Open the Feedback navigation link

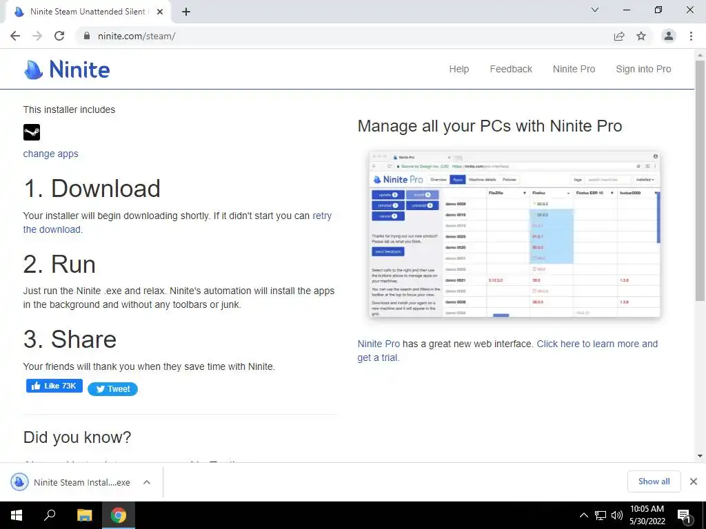pyautogui.click(x=511, y=69)
